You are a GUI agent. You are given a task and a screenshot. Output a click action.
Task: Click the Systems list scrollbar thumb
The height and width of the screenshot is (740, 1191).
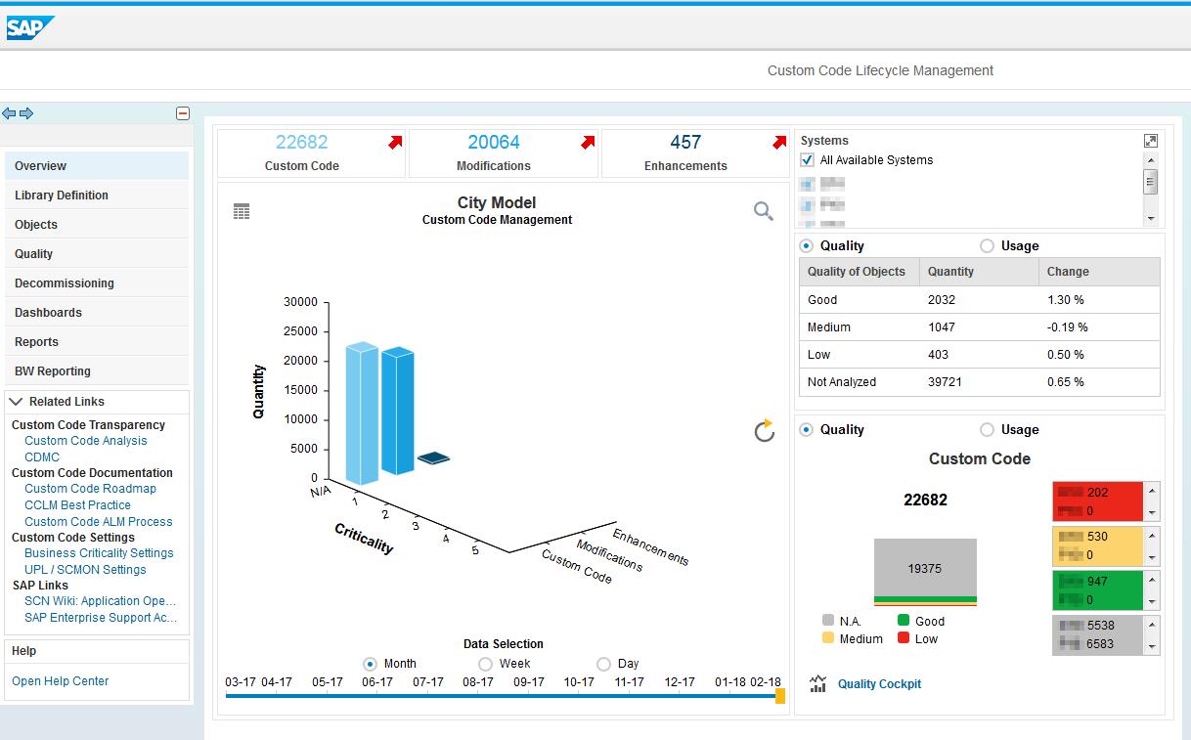(x=1151, y=182)
